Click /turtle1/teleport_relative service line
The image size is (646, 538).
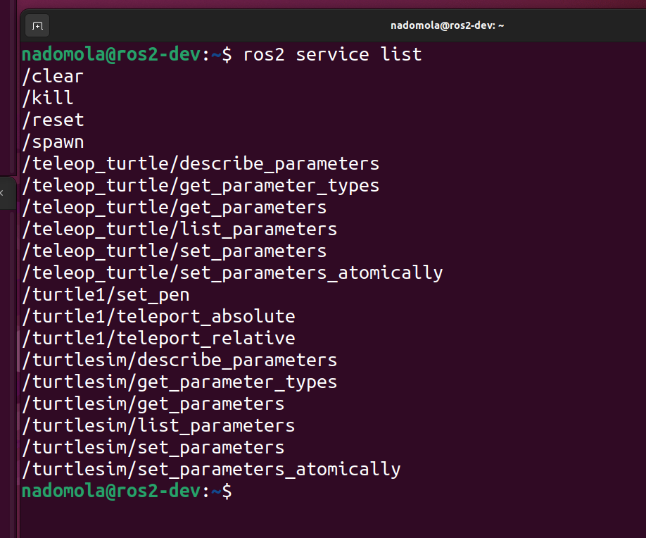(x=158, y=339)
